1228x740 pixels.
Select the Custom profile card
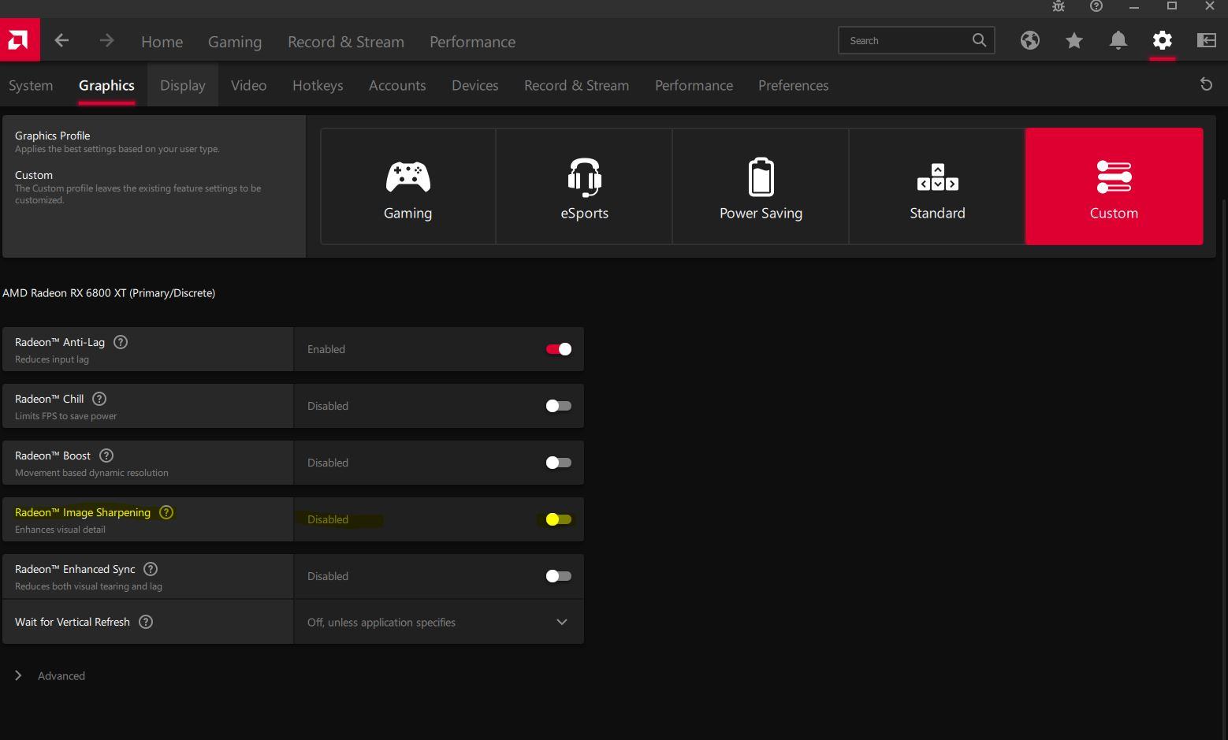pyautogui.click(x=1114, y=187)
